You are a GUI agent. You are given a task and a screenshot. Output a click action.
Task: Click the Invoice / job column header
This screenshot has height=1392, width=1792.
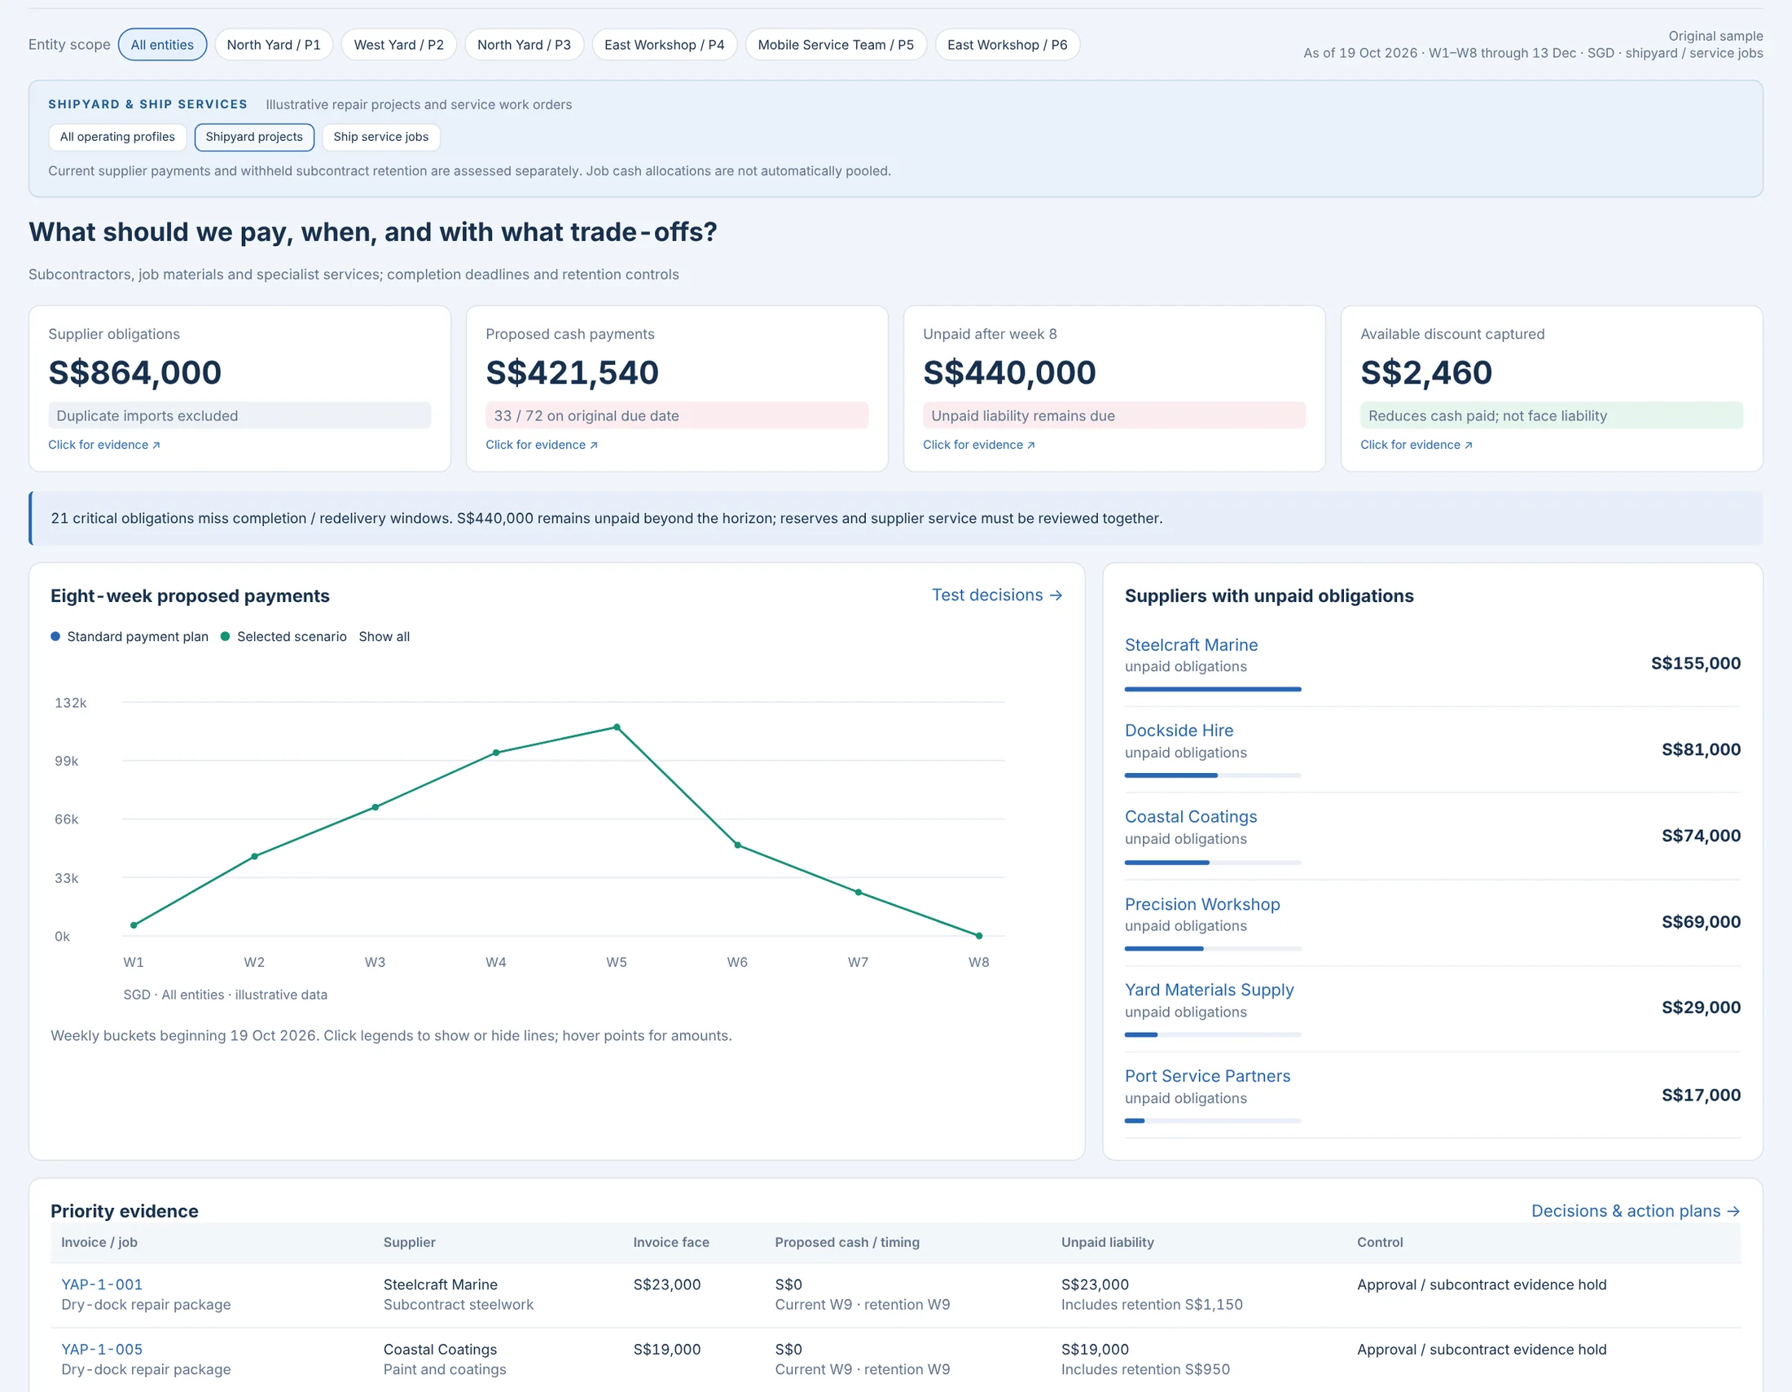(99, 1242)
